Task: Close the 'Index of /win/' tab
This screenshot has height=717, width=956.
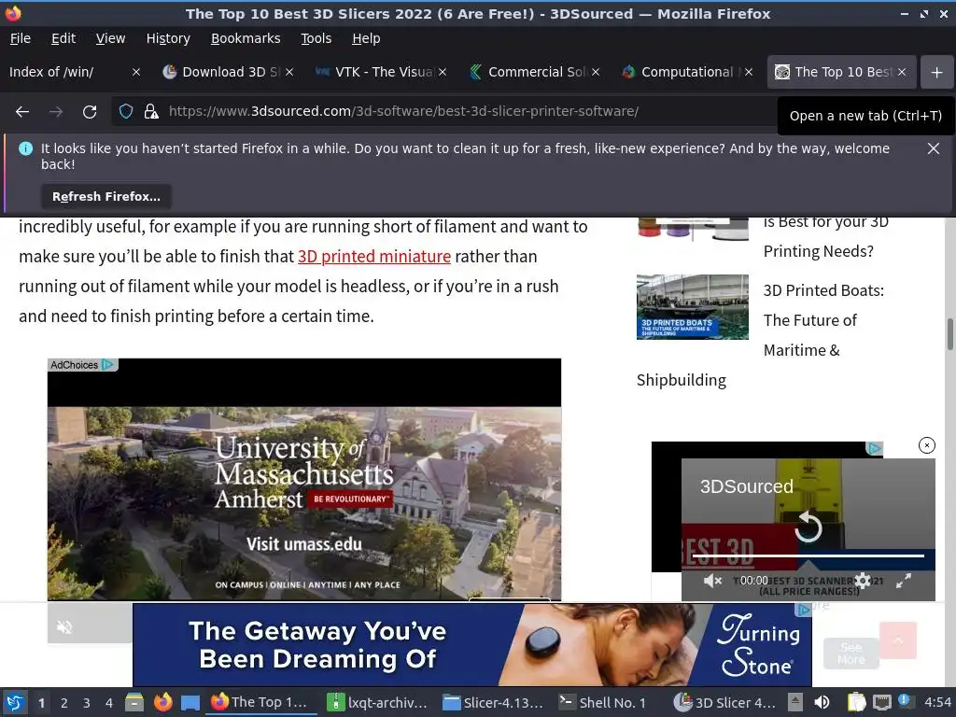Action: [x=136, y=72]
